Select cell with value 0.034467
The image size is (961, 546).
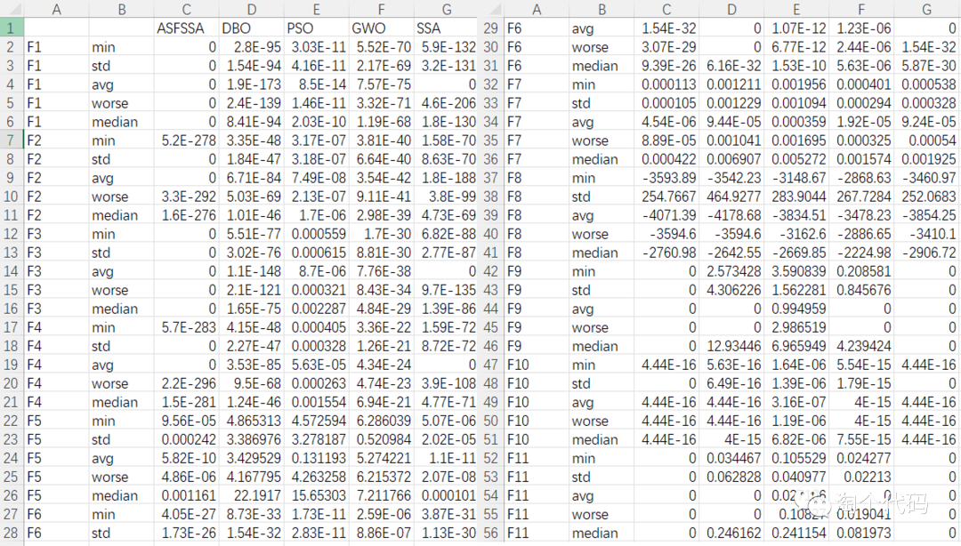coord(731,458)
